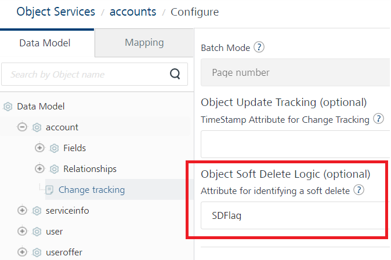
Task: Click gear icon beside serviceinfo
Action: pyautogui.click(x=37, y=211)
